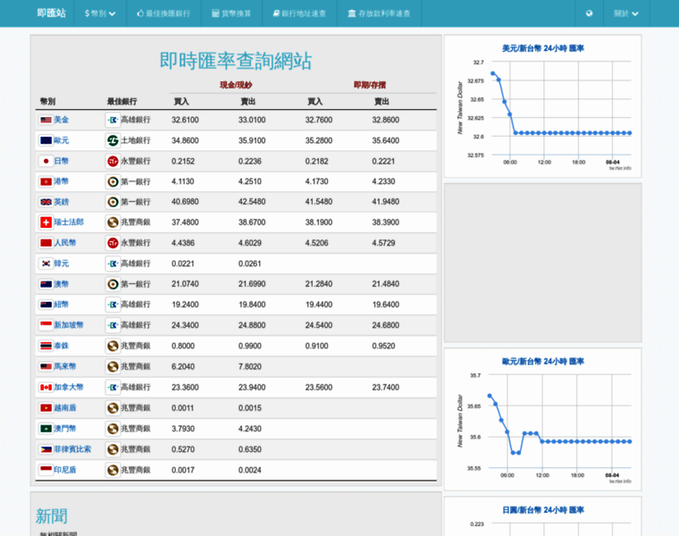Click the 兆豐商銀 logo in the 瑞士法郎 row
Image resolution: width=679 pixels, height=536 pixels.
click(113, 222)
